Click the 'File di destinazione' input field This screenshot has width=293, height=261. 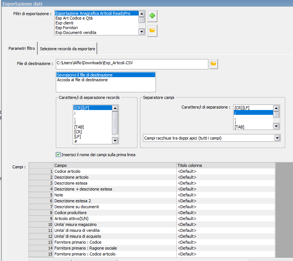click(132, 64)
